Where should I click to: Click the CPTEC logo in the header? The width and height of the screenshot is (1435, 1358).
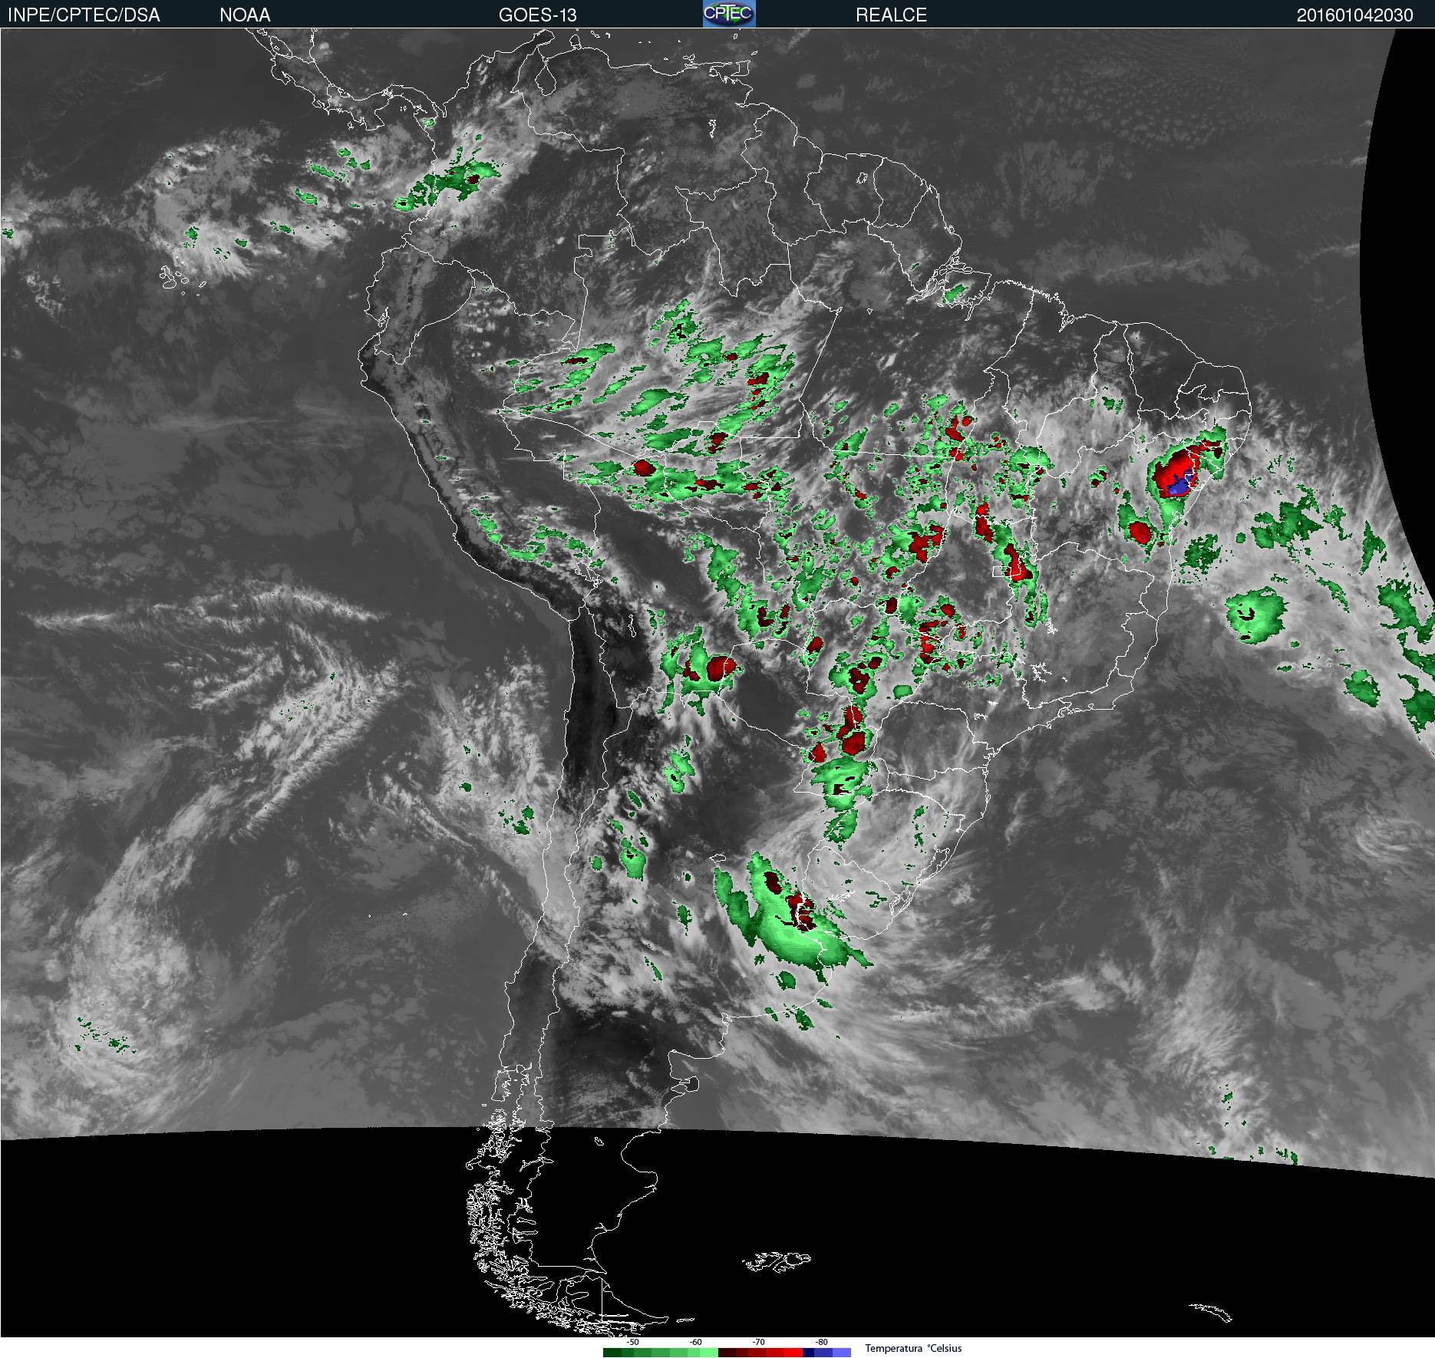pyautogui.click(x=729, y=14)
